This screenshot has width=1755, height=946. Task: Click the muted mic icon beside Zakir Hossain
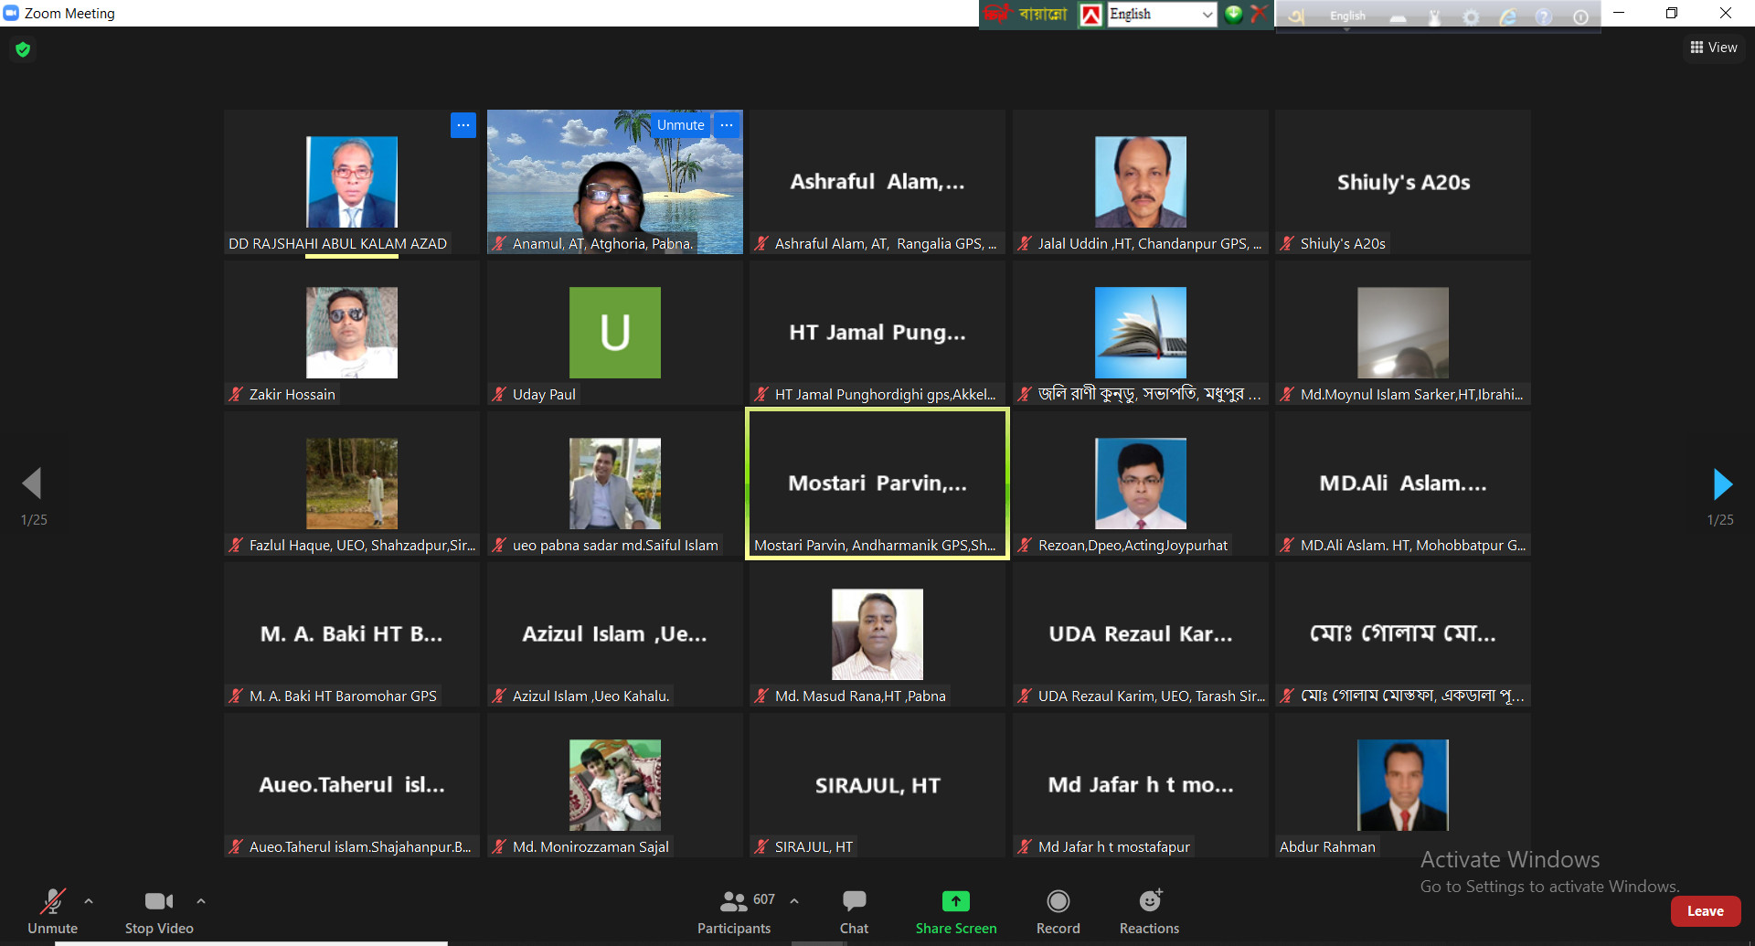(x=236, y=394)
